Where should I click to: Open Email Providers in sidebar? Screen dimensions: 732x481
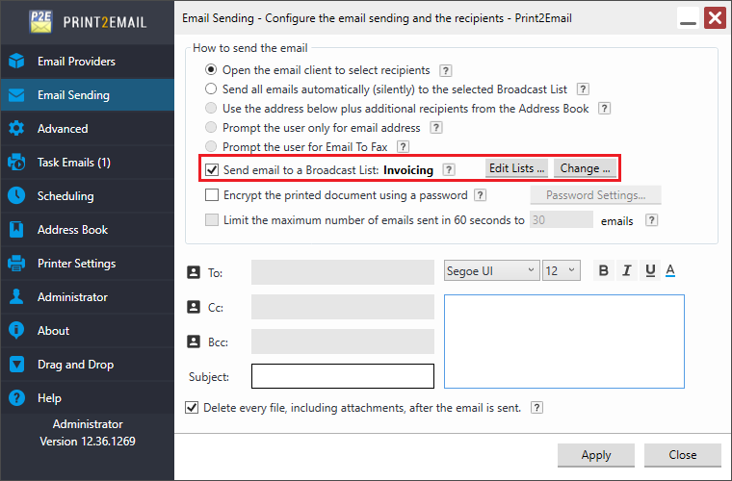tap(76, 62)
